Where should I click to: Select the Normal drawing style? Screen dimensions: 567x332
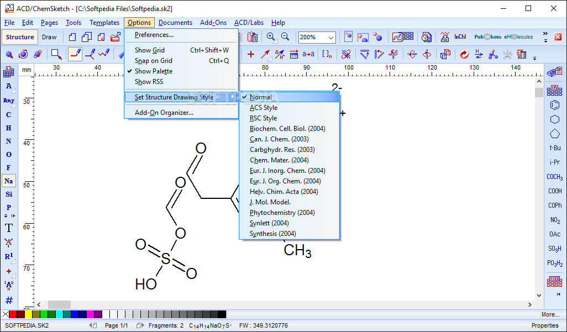pyautogui.click(x=289, y=97)
